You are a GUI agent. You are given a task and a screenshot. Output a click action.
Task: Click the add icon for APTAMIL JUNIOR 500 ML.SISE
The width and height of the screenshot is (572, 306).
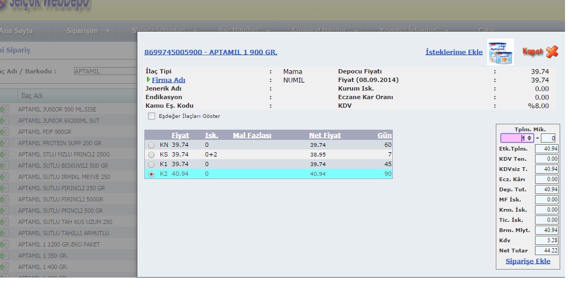[4, 109]
